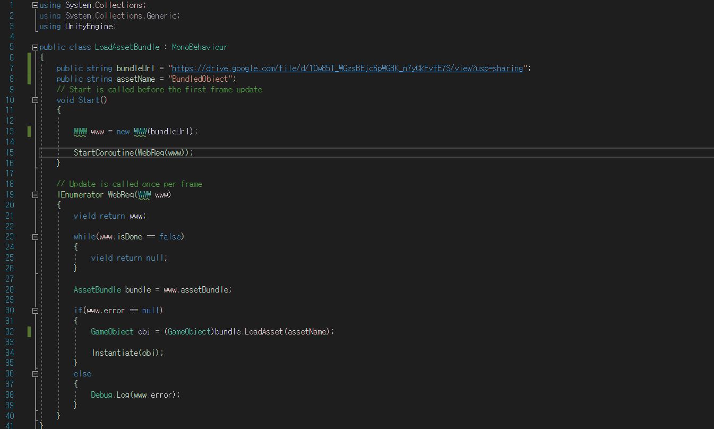Click bundle.LoadAsset(assetName) call

click(x=272, y=331)
